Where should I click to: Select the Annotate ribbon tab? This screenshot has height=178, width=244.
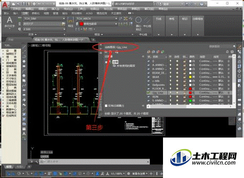pos(25,13)
